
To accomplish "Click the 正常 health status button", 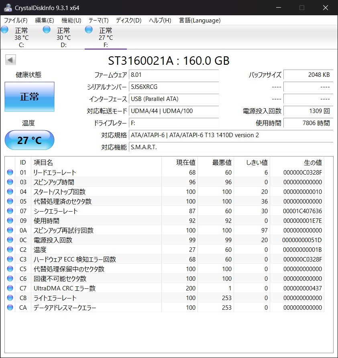I will (29, 97).
